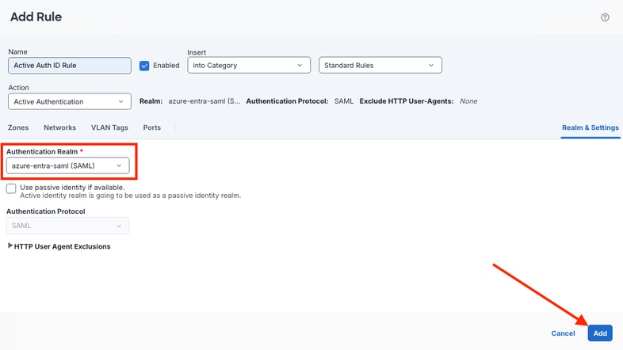Open the into Category insert dropdown
Viewport: 623px width, 350px height.
249,65
